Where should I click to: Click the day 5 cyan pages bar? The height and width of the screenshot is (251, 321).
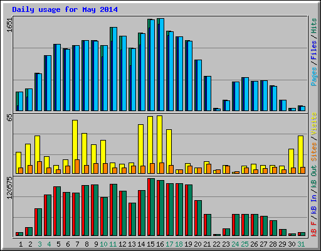[x=58, y=78]
